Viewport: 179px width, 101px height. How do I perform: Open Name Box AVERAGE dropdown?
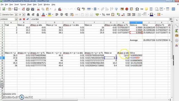click(x=16, y=19)
